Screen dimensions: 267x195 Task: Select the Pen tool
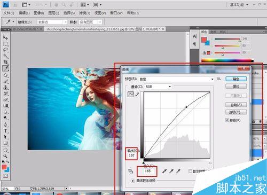pos(5,124)
